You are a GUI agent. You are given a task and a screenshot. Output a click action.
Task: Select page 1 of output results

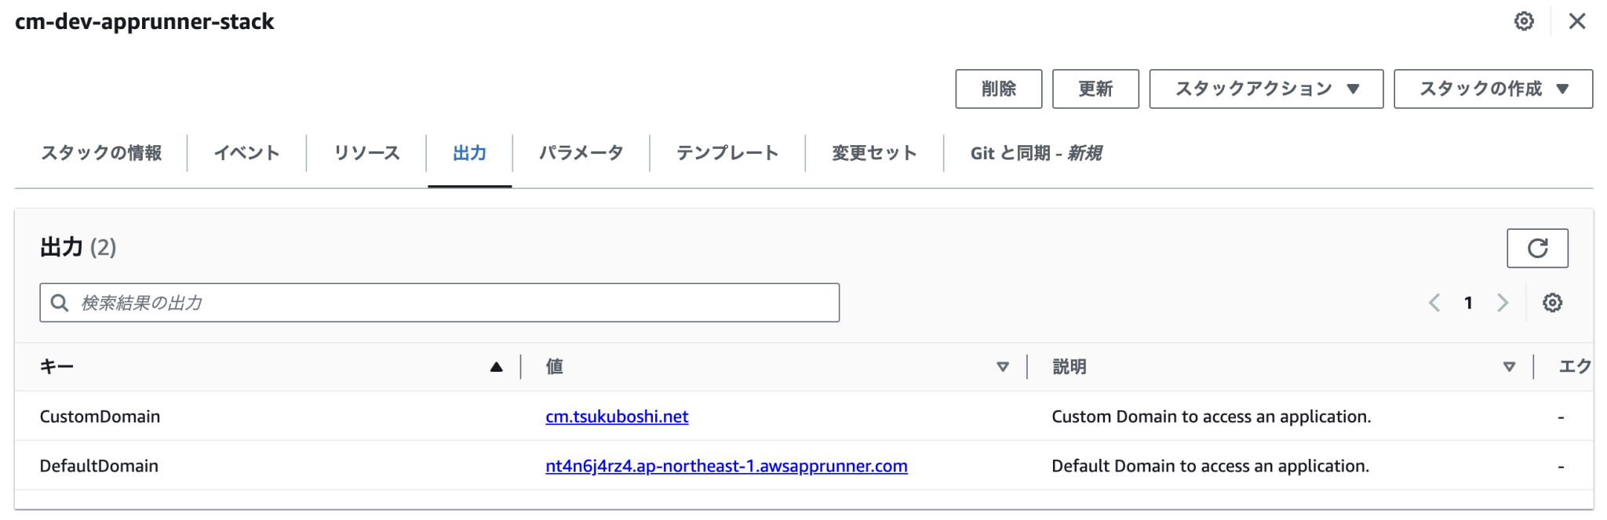point(1468,303)
